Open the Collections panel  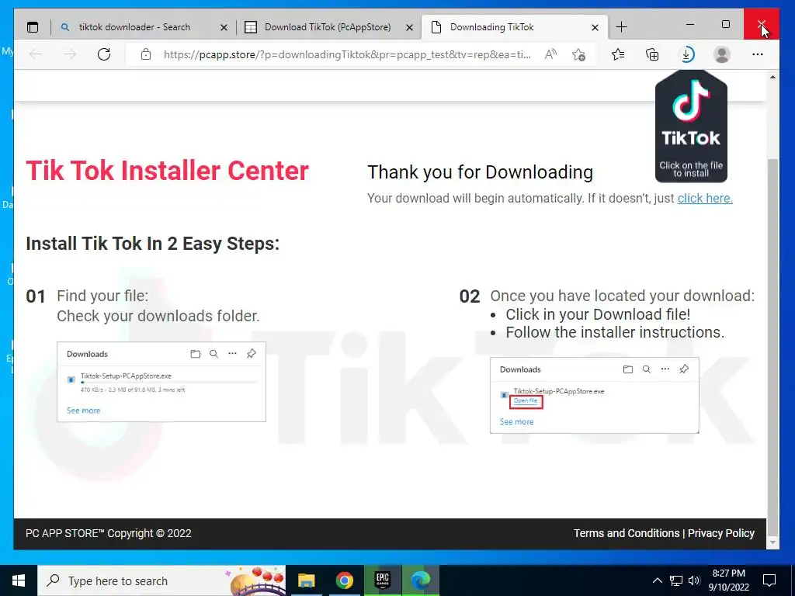[x=652, y=54]
